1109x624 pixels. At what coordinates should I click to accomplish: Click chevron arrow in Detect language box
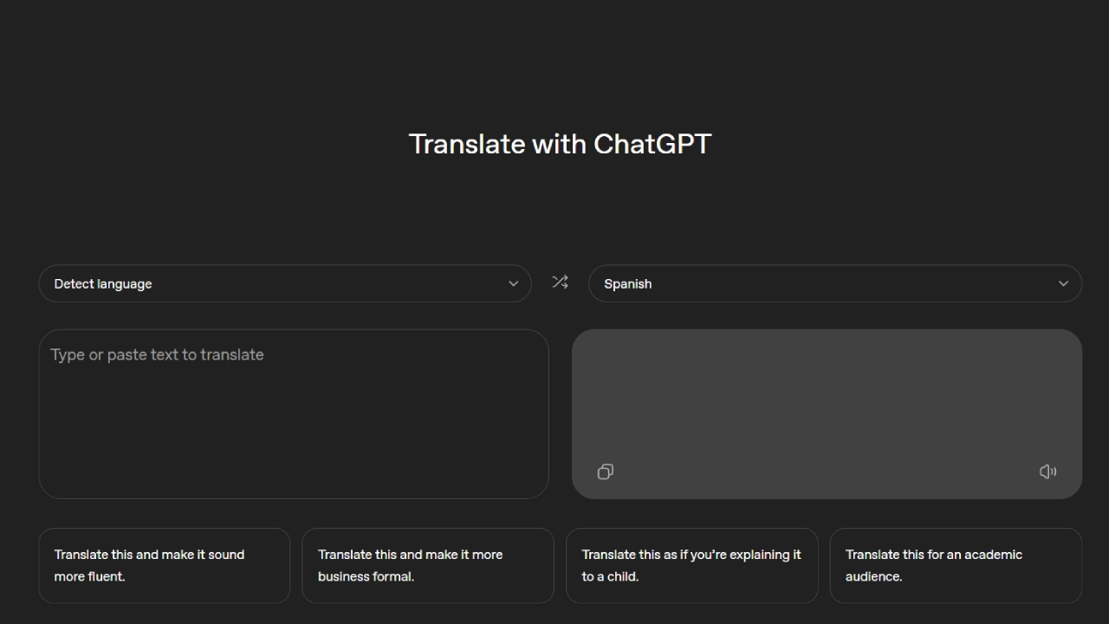(x=513, y=283)
